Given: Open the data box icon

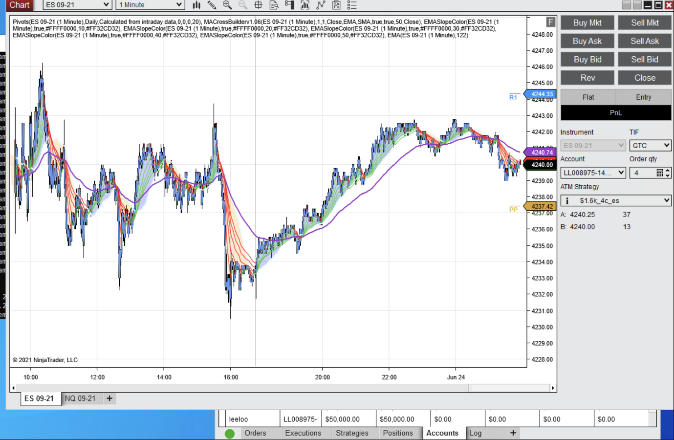Looking at the screenshot, I should coord(274,5).
